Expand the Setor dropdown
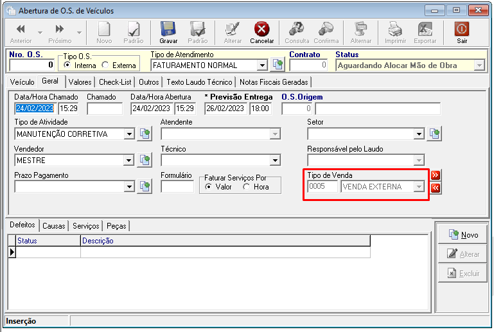The image size is (494, 332). [x=419, y=134]
